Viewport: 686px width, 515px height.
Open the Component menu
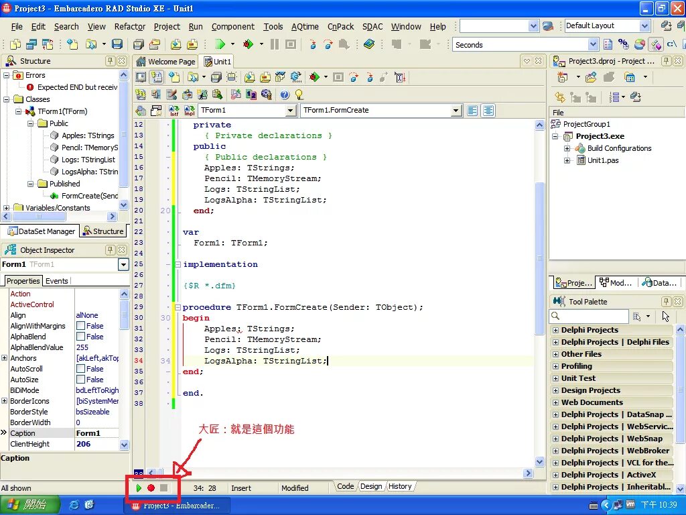pos(232,27)
